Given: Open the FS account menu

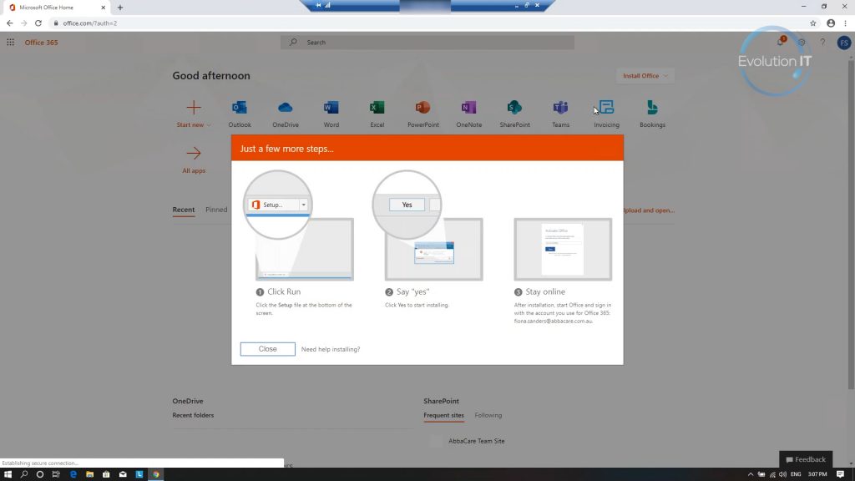Looking at the screenshot, I should 843,43.
